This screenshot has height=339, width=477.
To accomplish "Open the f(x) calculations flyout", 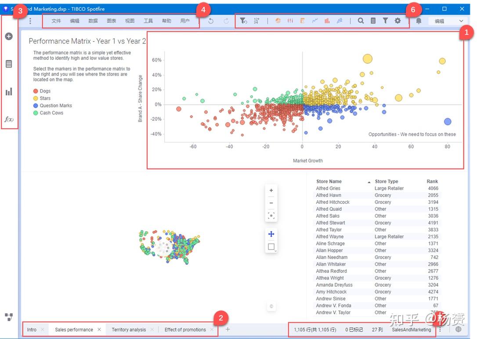I will 8,119.
